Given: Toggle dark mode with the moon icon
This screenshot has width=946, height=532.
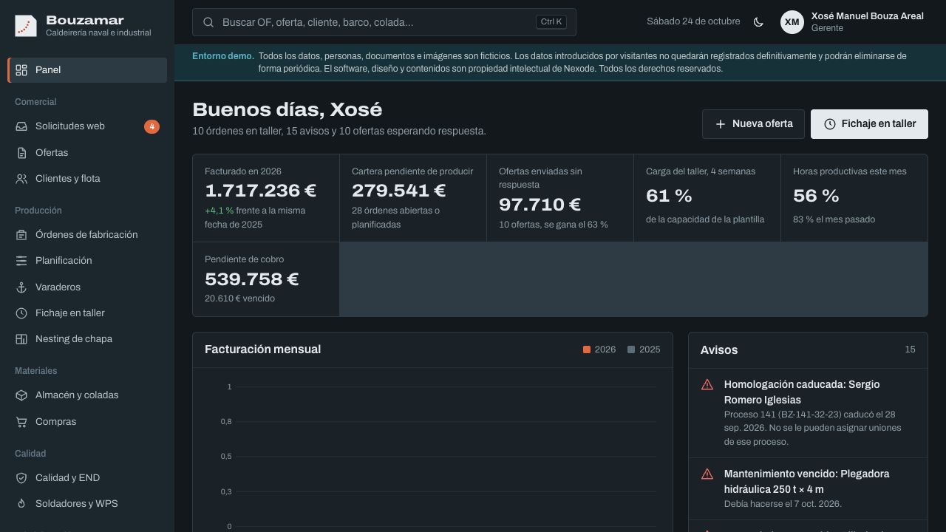Looking at the screenshot, I should pos(758,22).
